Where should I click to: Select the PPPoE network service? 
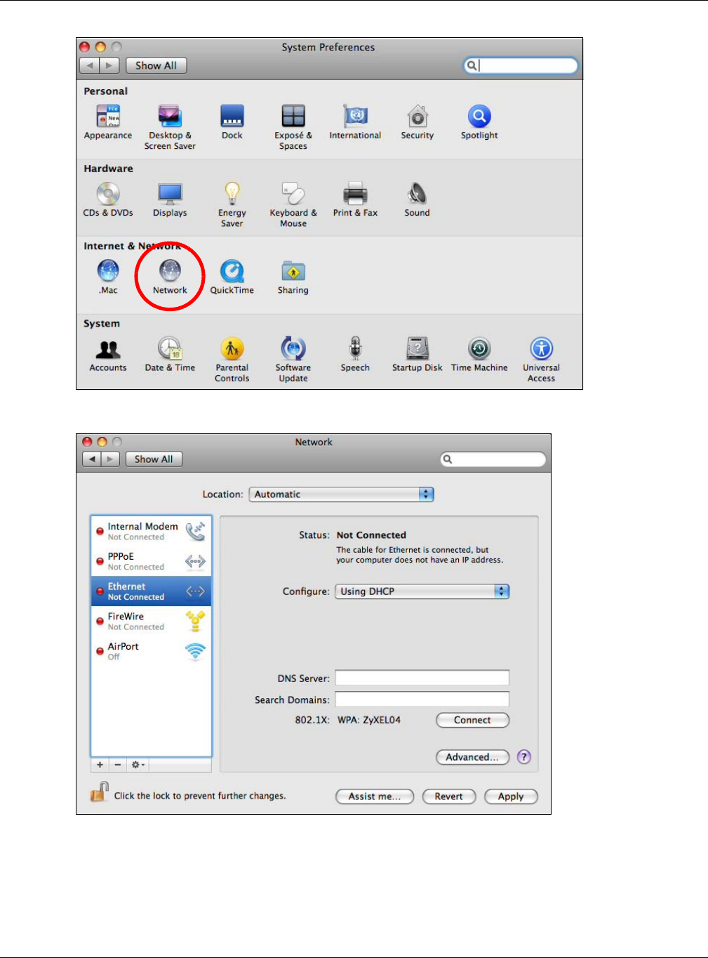[151, 561]
